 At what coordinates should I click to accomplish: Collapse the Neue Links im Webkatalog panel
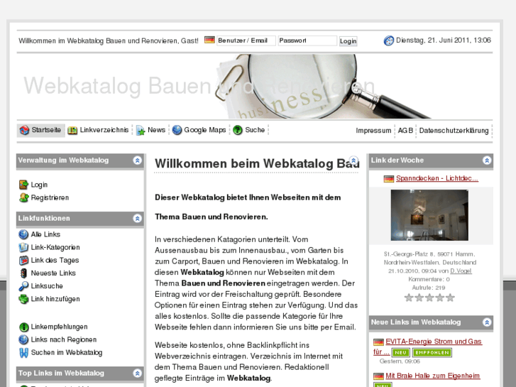[x=487, y=322]
